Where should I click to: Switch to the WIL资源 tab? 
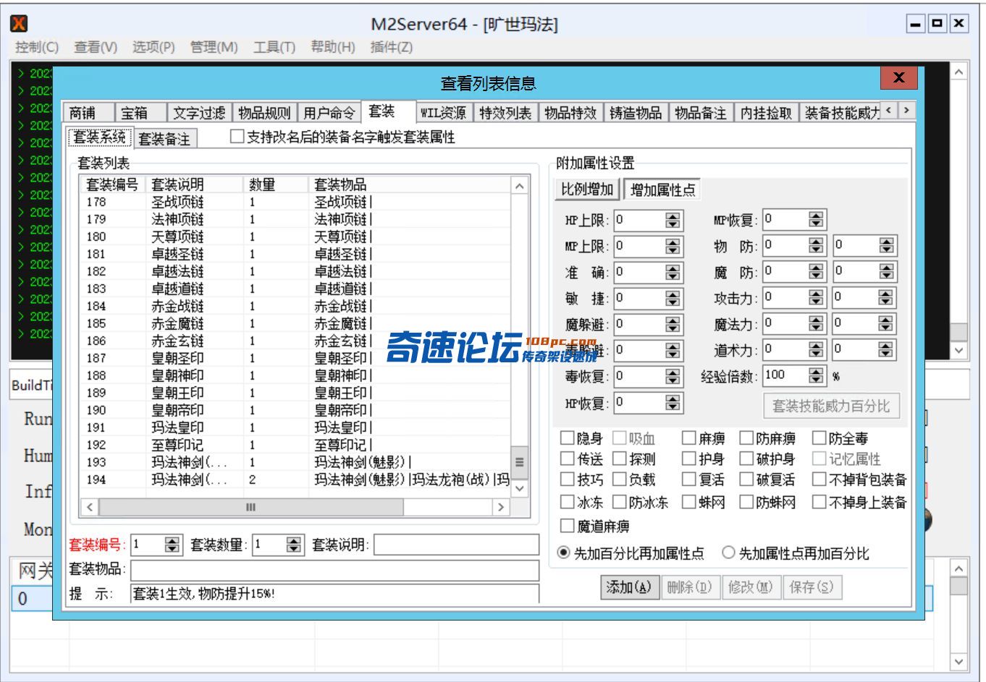click(x=444, y=113)
